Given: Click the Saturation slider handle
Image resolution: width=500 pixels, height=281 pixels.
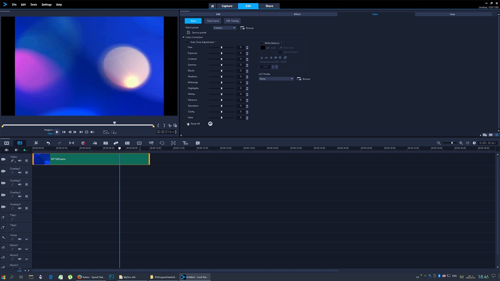Looking at the screenshot, I should point(221,106).
